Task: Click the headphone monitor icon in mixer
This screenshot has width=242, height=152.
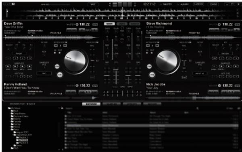Action: coord(122,28)
